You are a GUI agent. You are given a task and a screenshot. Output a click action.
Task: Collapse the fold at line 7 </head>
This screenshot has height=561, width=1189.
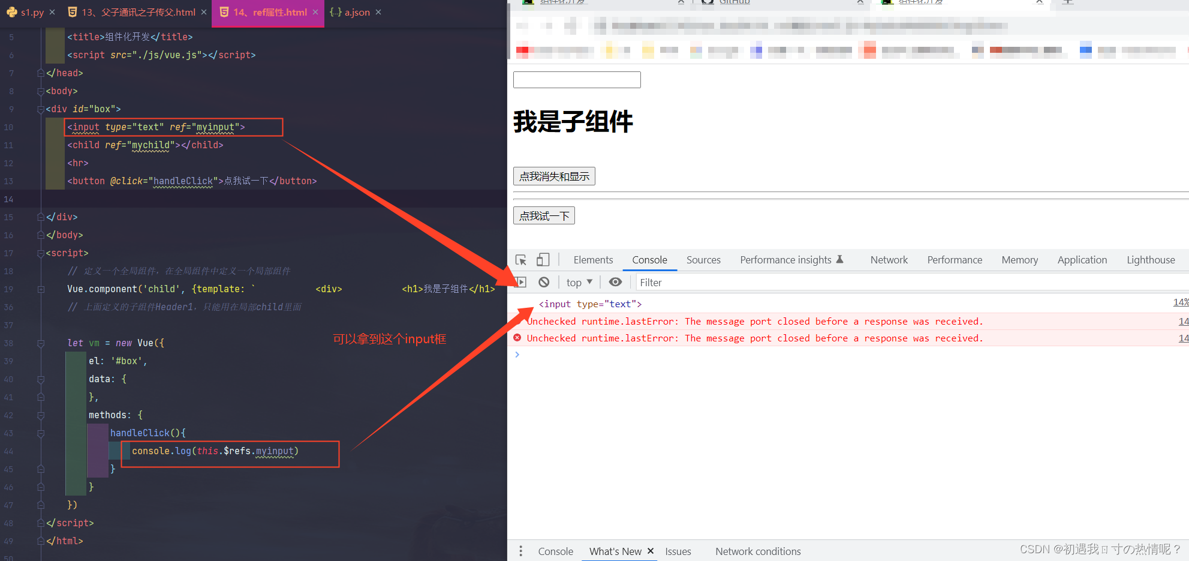41,73
